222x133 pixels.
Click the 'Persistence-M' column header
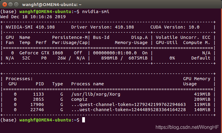coord(70,37)
